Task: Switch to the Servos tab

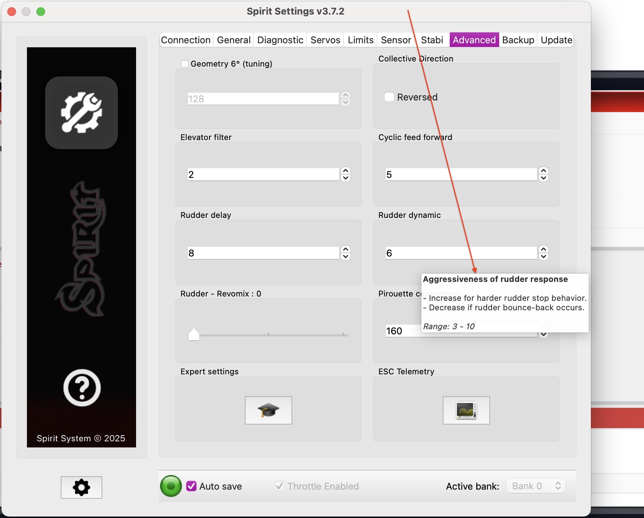Action: pyautogui.click(x=325, y=40)
